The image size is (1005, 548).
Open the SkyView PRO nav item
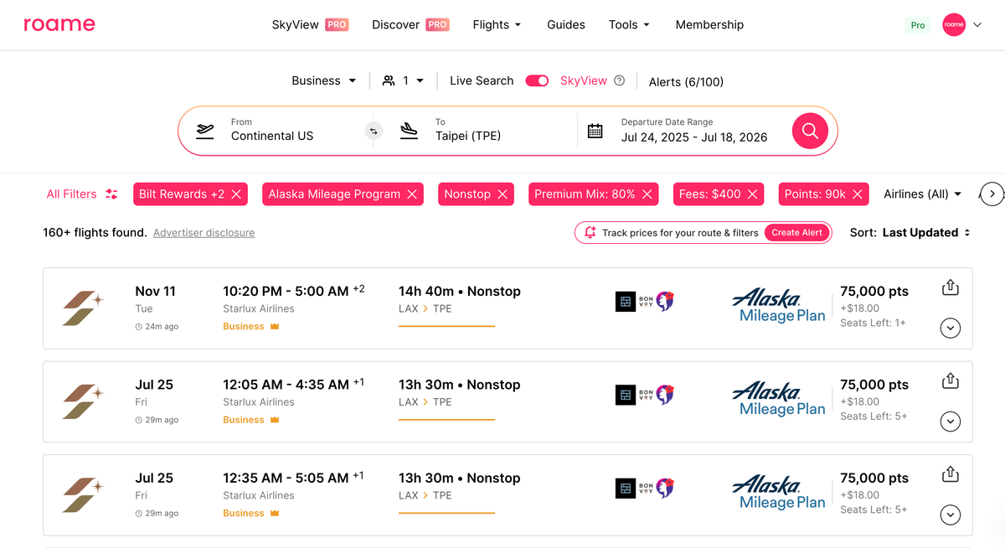click(x=310, y=25)
